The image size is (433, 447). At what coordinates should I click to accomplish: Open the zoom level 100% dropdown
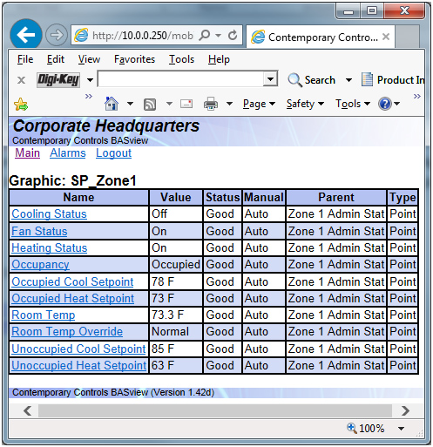tap(401, 429)
